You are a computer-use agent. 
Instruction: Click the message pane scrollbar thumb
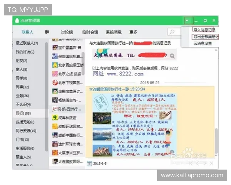pyautogui.click(x=216, y=141)
